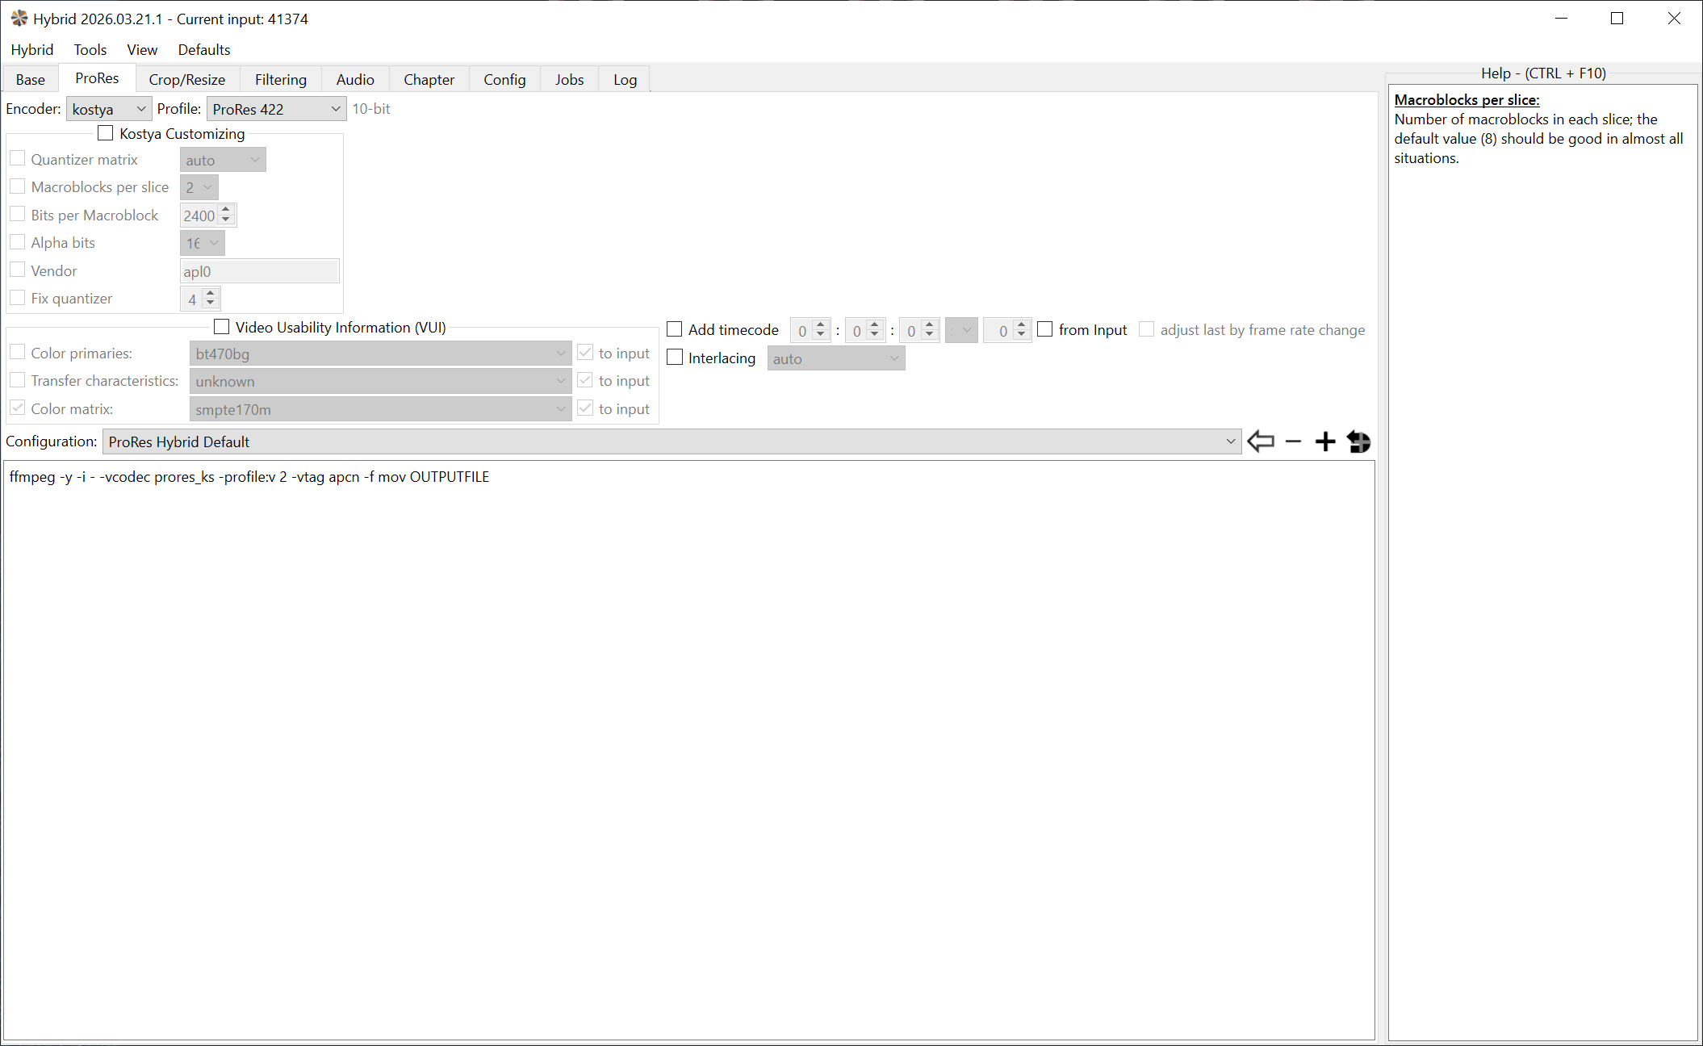Open the Alpha bits dropdown

click(x=202, y=243)
